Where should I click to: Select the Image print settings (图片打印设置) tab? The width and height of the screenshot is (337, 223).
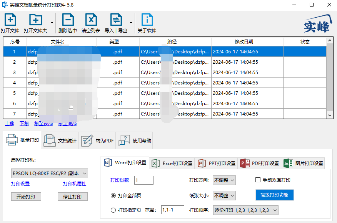tap(303, 164)
